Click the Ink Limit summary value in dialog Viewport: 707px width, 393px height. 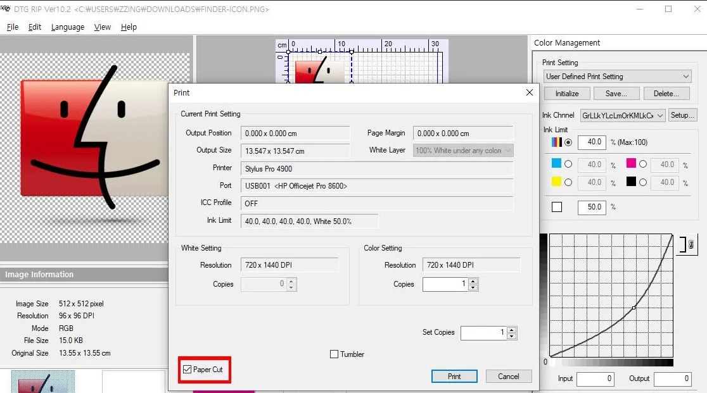[309, 221]
